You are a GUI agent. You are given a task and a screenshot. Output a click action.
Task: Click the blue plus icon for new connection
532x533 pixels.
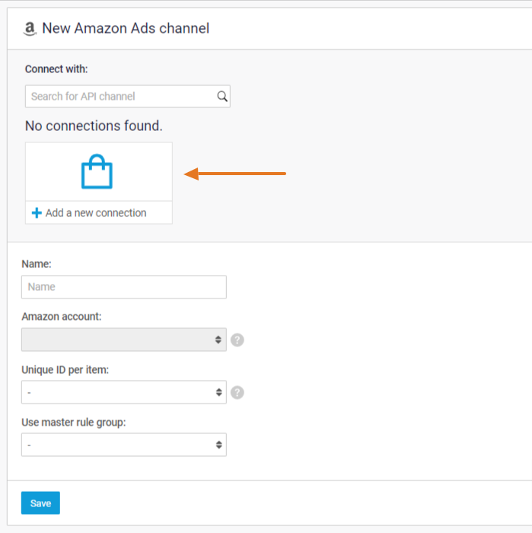37,213
